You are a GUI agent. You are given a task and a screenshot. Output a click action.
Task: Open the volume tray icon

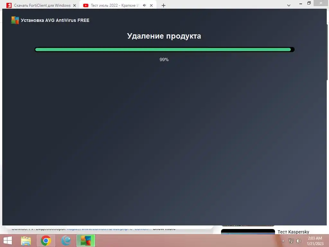(x=298, y=241)
